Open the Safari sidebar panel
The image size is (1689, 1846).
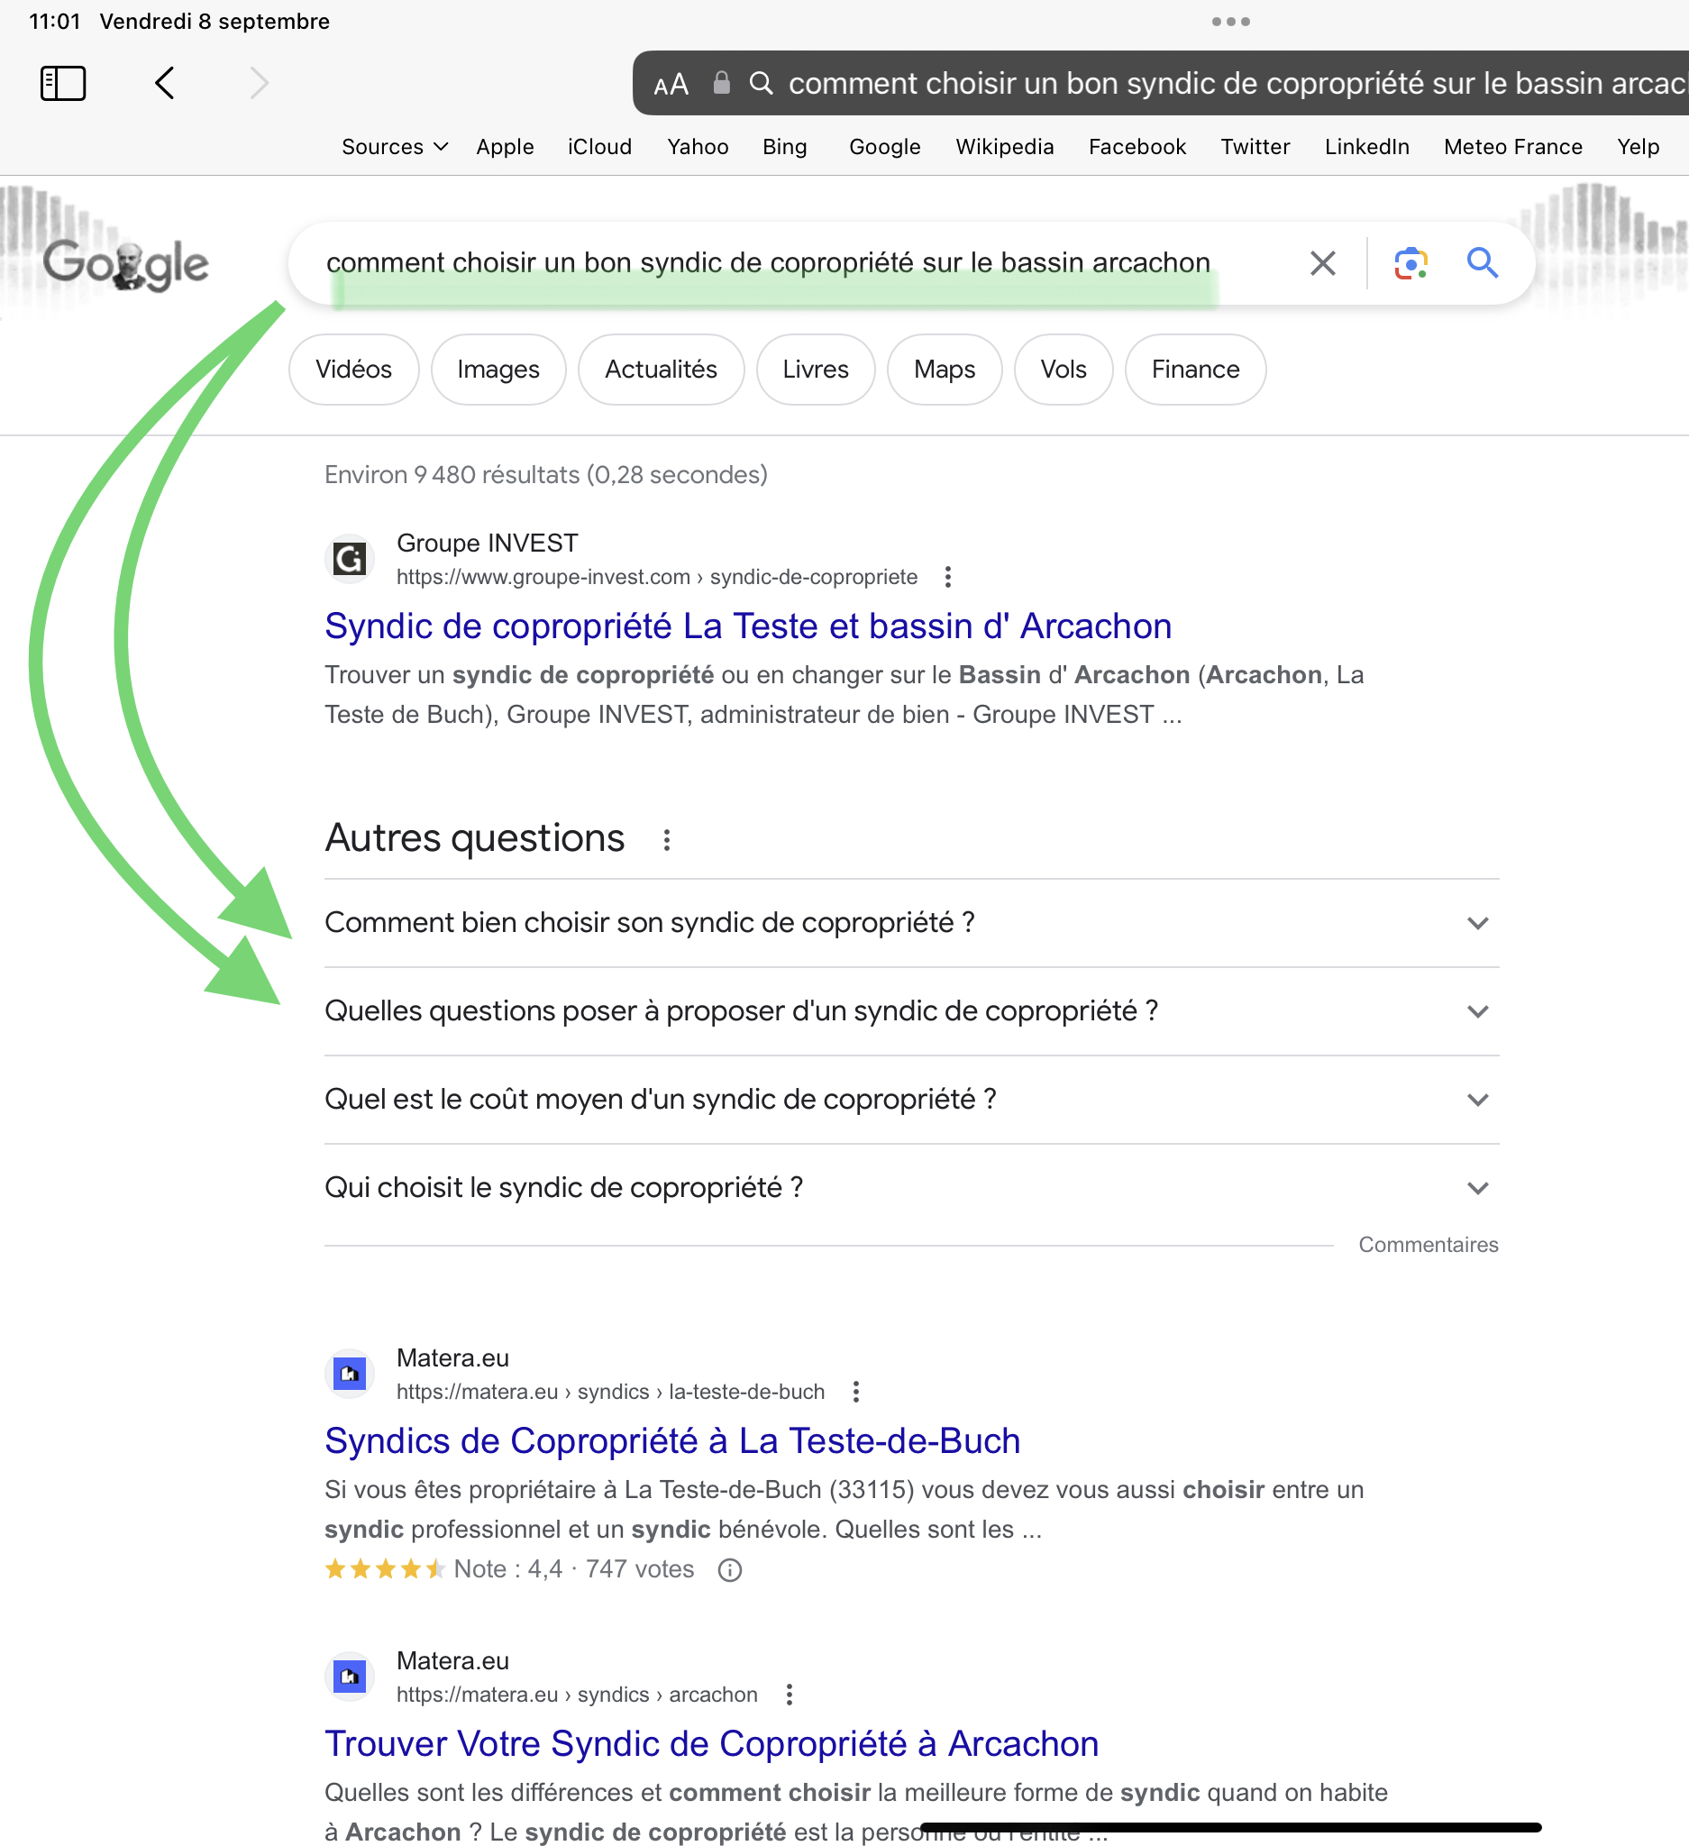point(63,83)
